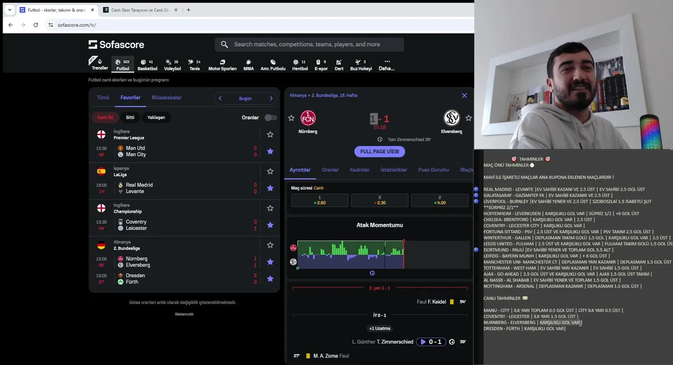This screenshot has height=365, width=673.
Task: Open the MMA sport category
Action: [x=249, y=64]
